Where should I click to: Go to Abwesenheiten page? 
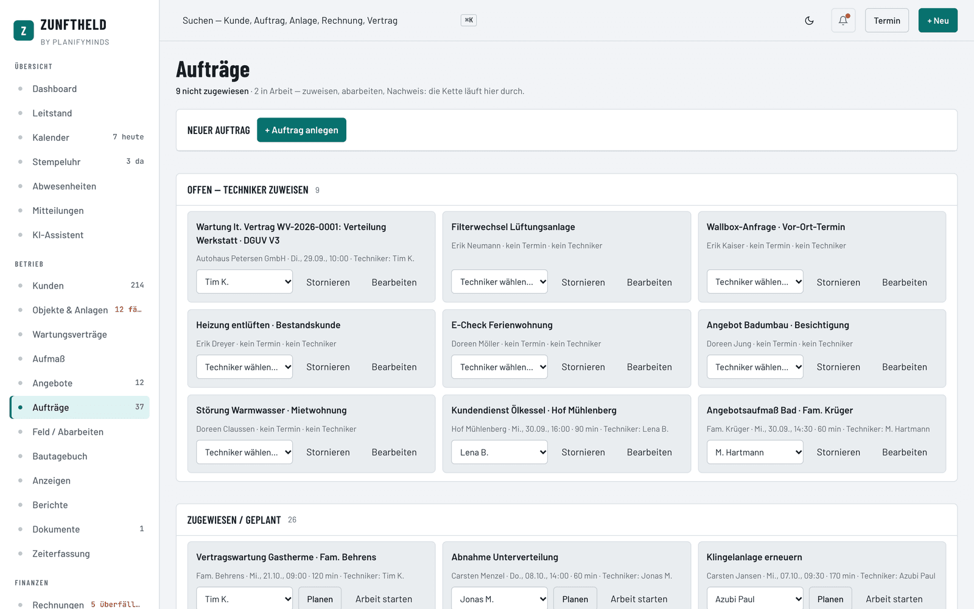[79, 186]
